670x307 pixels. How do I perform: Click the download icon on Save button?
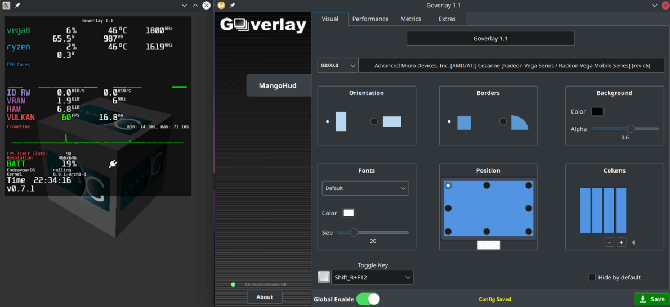click(x=642, y=299)
